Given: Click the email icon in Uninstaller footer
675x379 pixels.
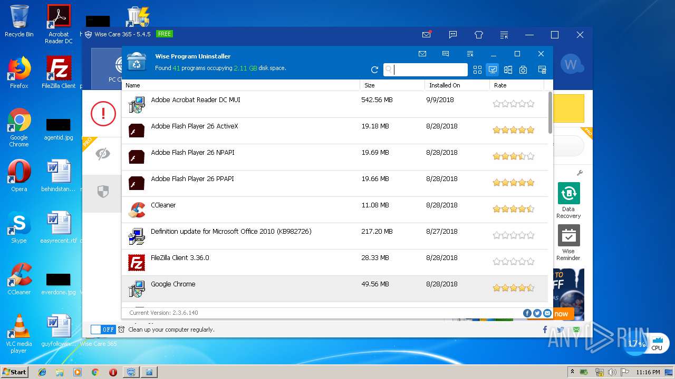Looking at the screenshot, I should (547, 313).
